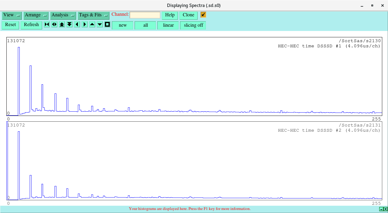The width and height of the screenshot is (388, 213).
Task: Maximize the Displaying Spectra window
Action: click(x=372, y=5)
